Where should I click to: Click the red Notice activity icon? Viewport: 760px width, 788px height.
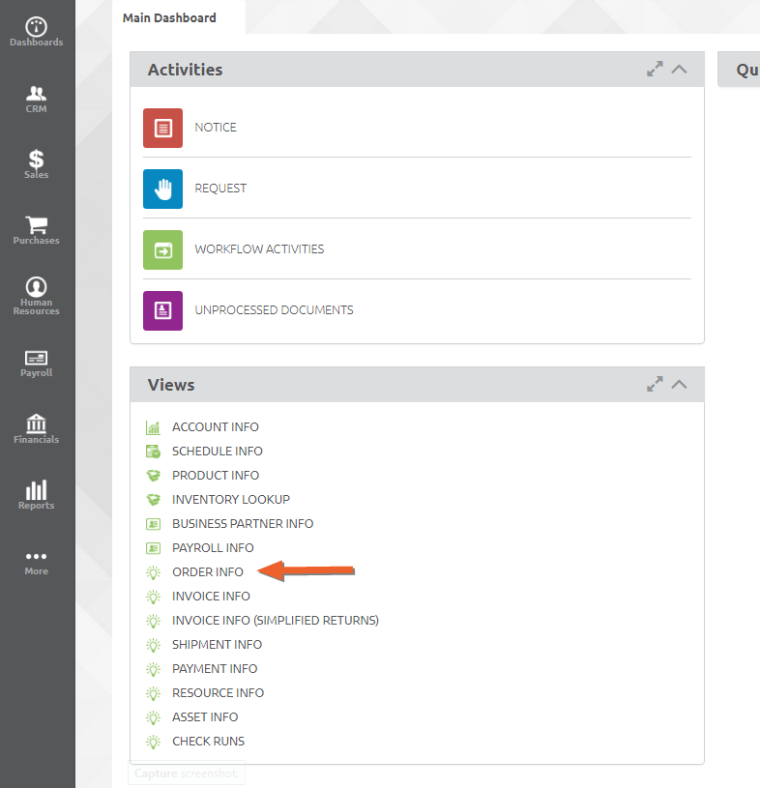tap(162, 128)
